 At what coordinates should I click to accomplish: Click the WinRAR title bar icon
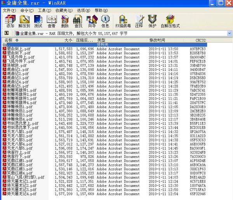click(x=3, y=3)
